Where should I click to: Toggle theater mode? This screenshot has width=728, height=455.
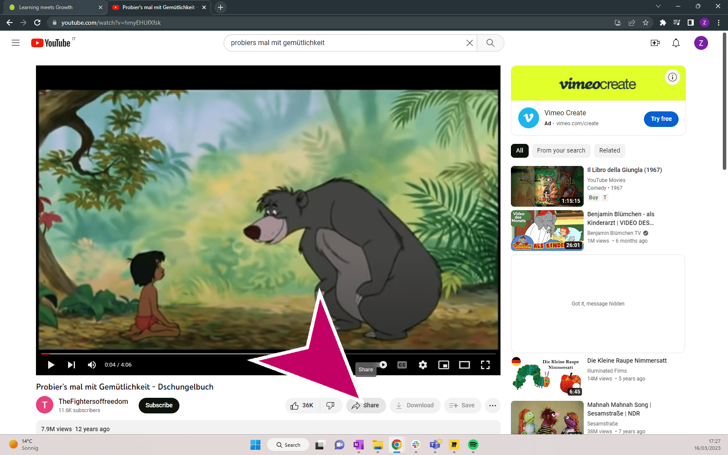pos(465,365)
